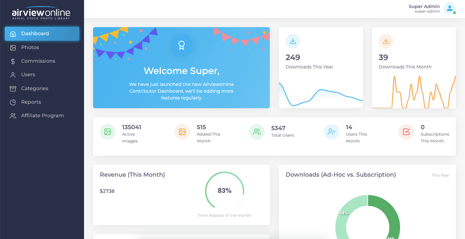Click the This Year filter on Downloads chart
Image resolution: width=465 pixels, height=239 pixels.
pos(440,175)
